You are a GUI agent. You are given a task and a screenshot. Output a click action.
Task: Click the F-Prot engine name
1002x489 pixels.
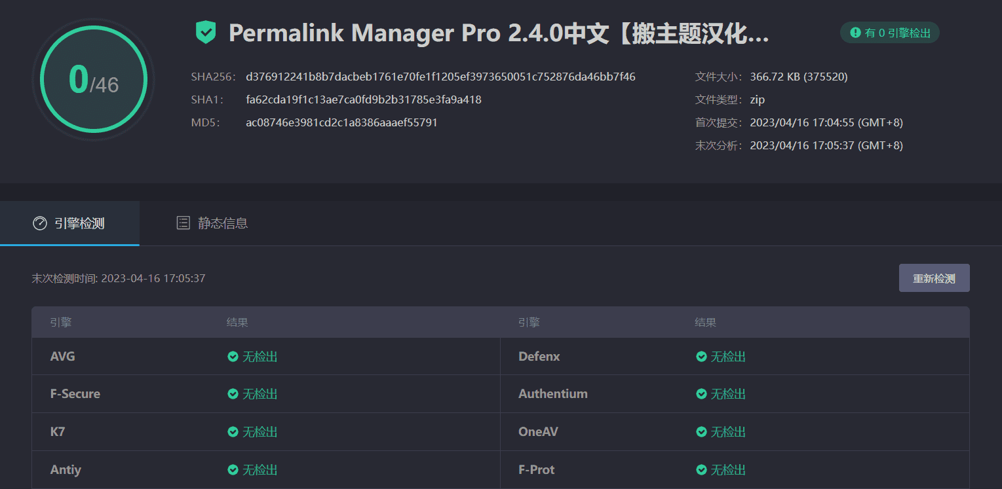point(537,470)
